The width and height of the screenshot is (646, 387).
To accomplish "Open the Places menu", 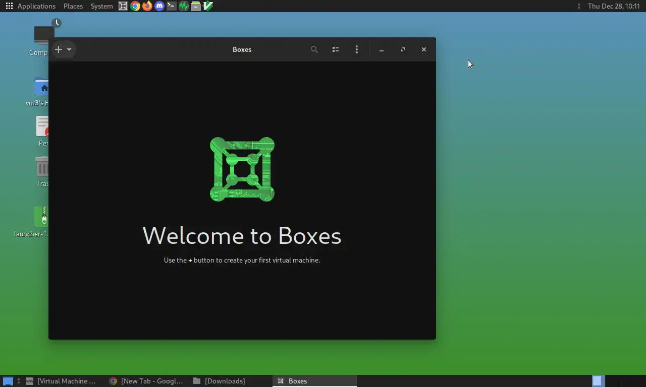I will [73, 6].
